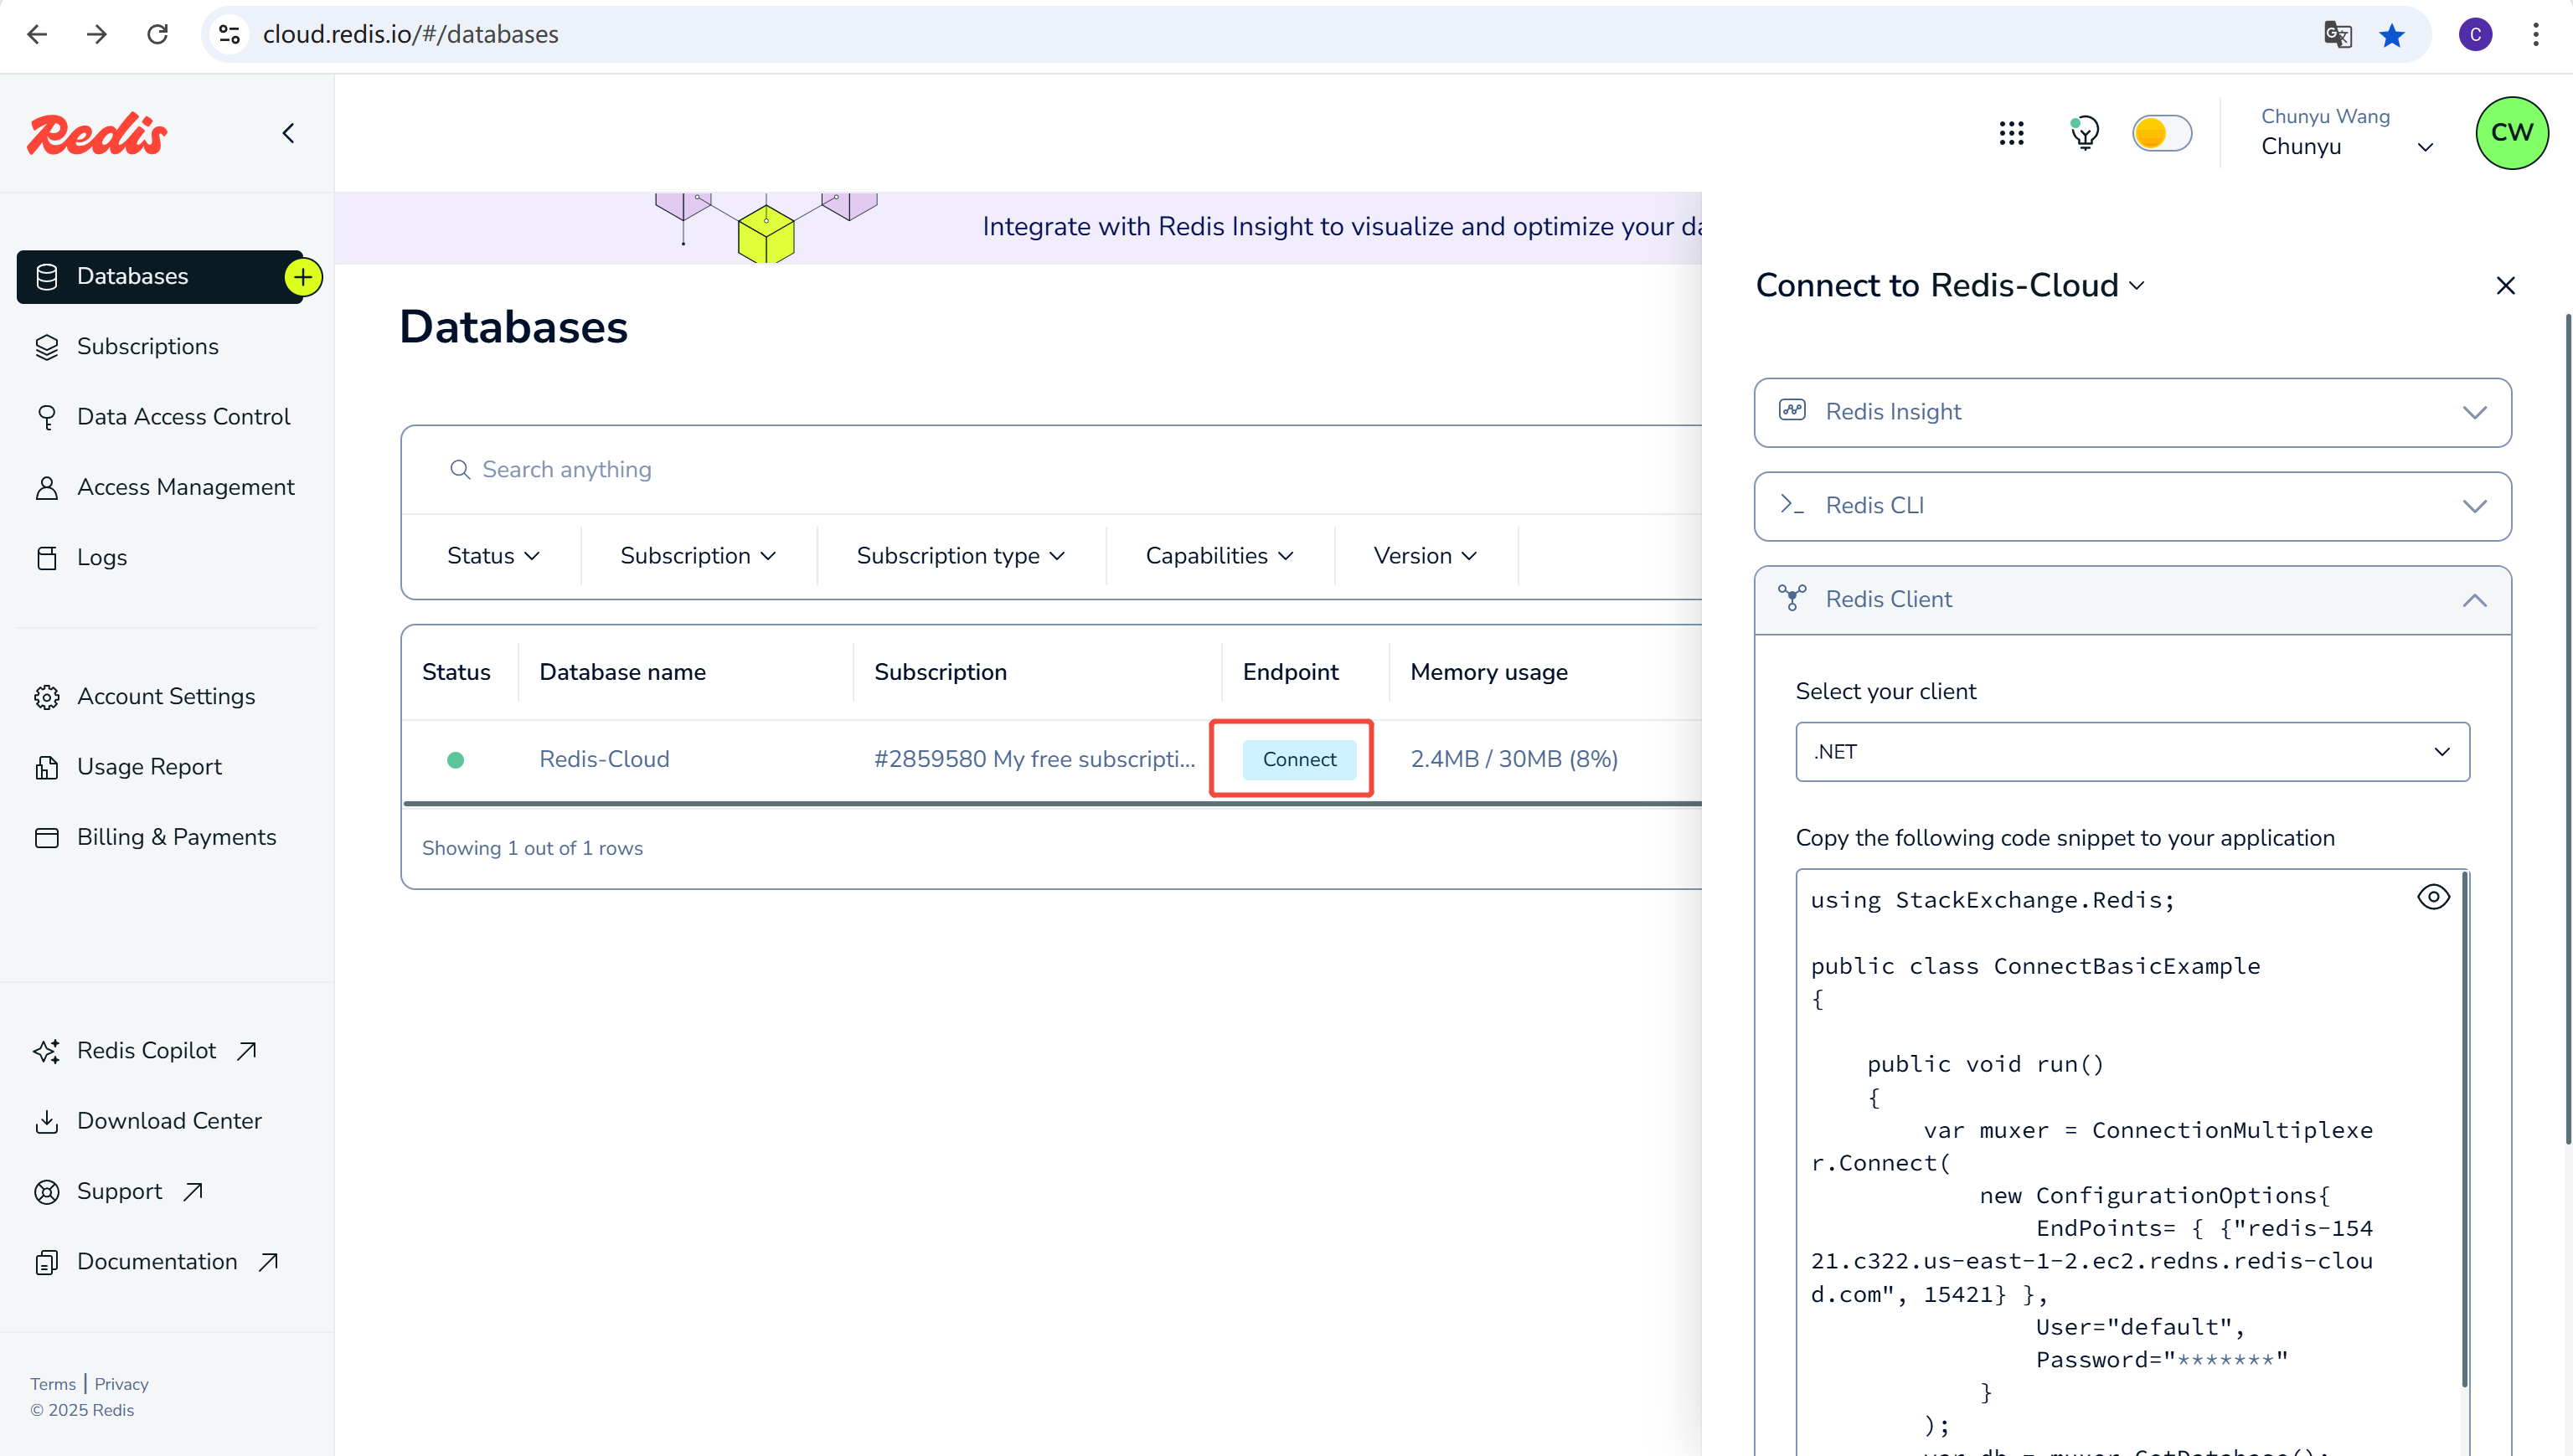The width and height of the screenshot is (2573, 1456).
Task: Open Subscriptions in the sidebar
Action: pos(147,346)
